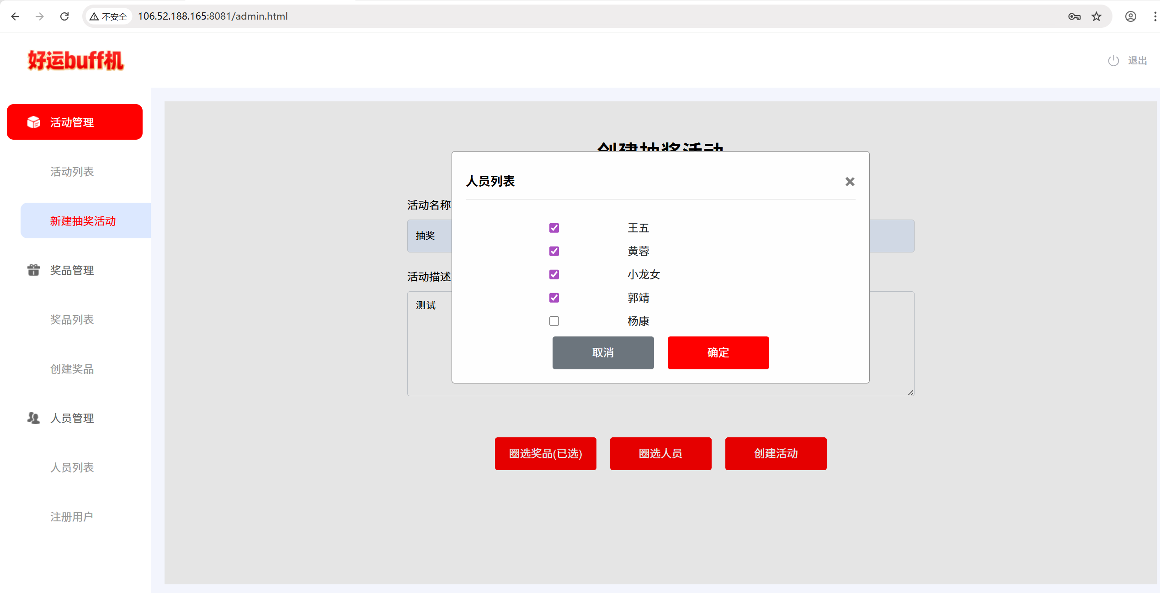Uncheck the 王五 checkbox
The height and width of the screenshot is (593, 1160).
(554, 228)
